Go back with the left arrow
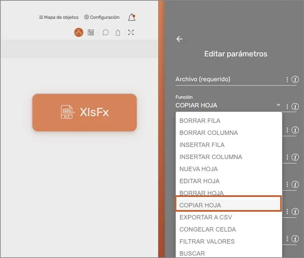Viewport: 304px width, 258px height. (x=179, y=39)
